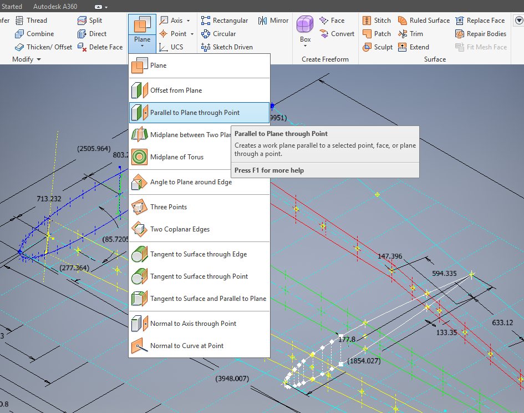This screenshot has width=524, height=413.
Task: Expand the Point dropdown arrow
Action: [x=192, y=34]
